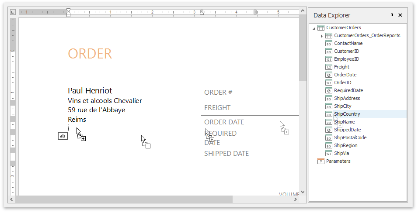Select the Freight field
This screenshot has height=213, width=418.
click(x=341, y=67)
